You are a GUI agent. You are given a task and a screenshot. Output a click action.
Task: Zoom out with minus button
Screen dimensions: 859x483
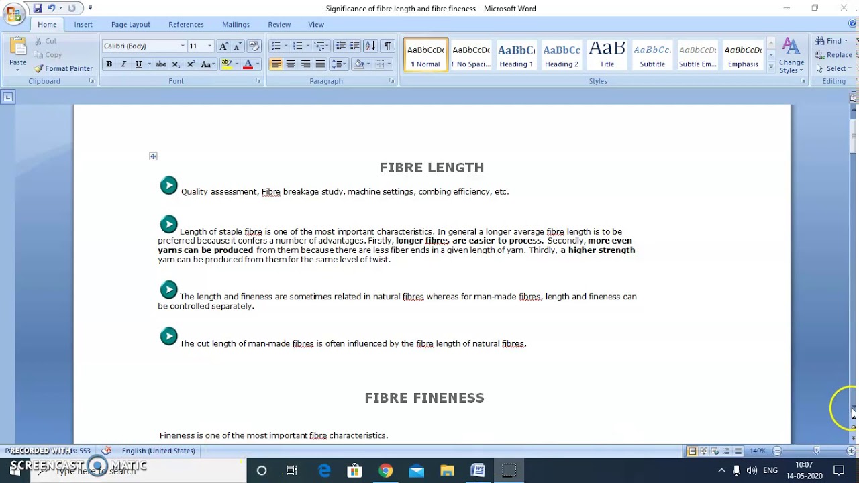point(777,451)
